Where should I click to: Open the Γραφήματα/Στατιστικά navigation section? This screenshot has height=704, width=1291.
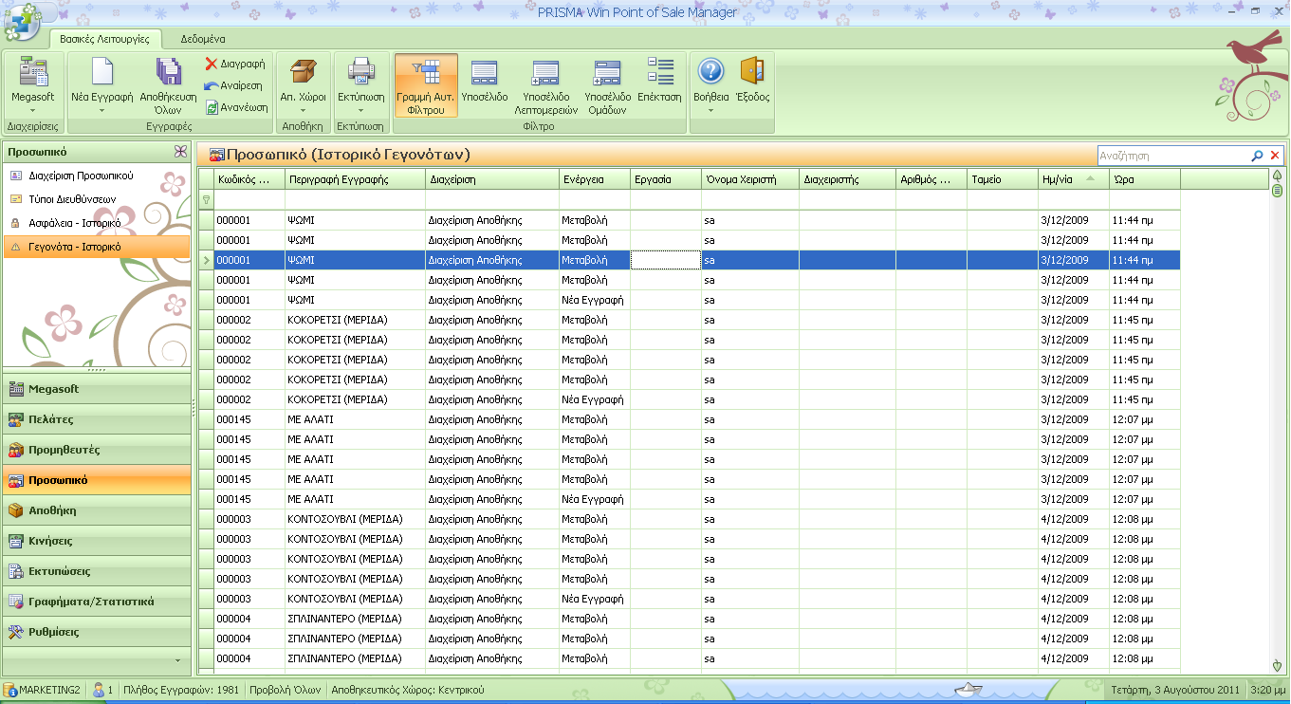97,602
